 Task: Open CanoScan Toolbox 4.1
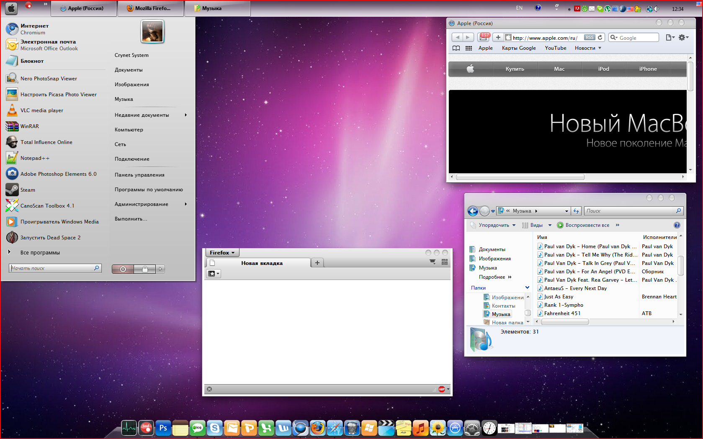40,206
